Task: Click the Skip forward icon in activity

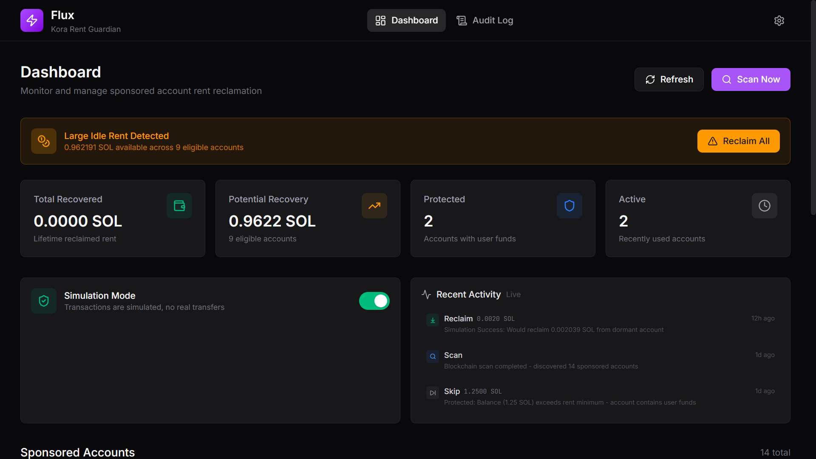Action: click(x=433, y=393)
